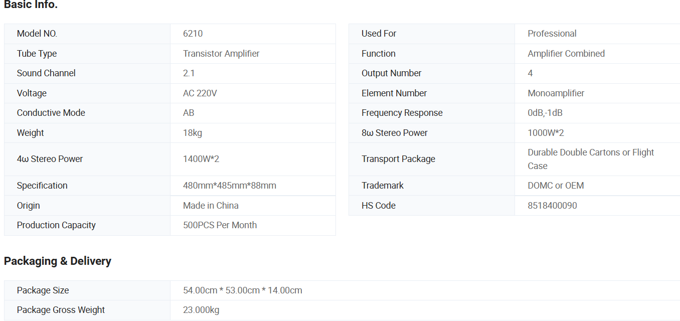Click the DOMC or OEM trademark value
680x321 pixels.
[556, 186]
